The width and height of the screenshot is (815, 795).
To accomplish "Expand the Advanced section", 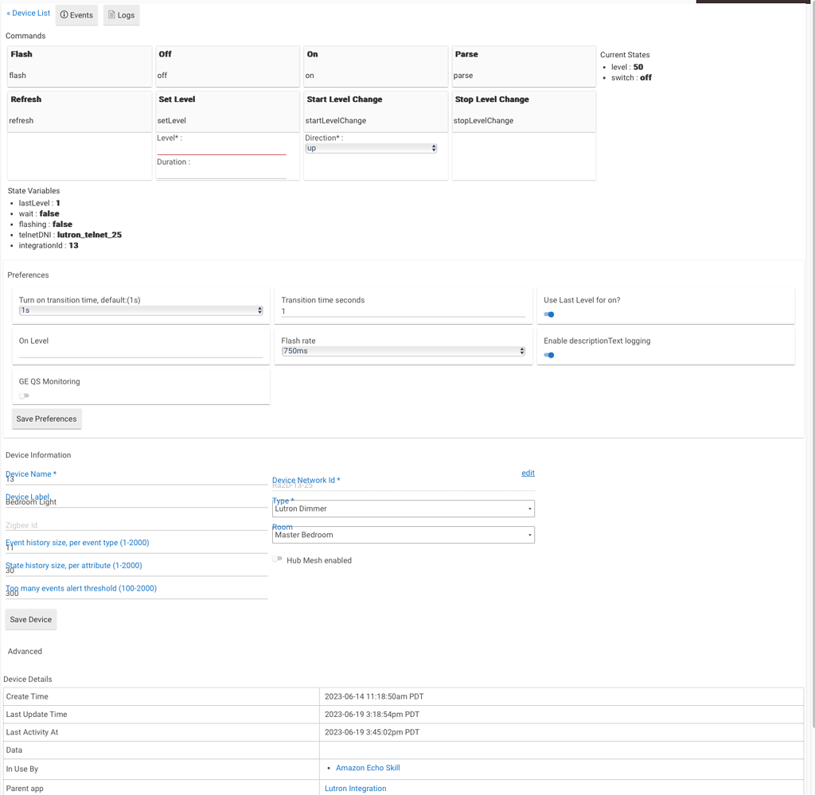I will 25,651.
